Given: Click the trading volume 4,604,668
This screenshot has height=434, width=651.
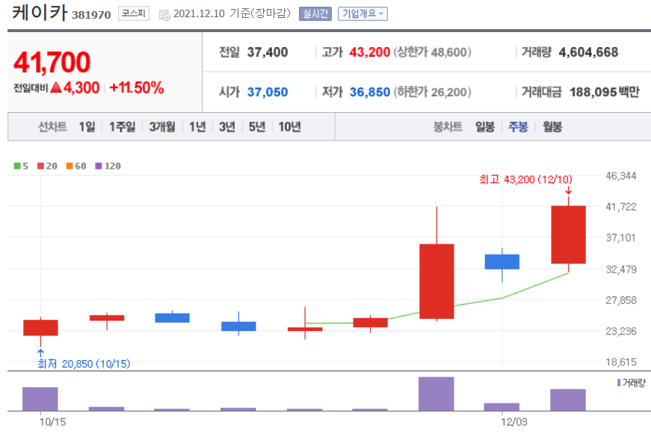Looking at the screenshot, I should [588, 52].
